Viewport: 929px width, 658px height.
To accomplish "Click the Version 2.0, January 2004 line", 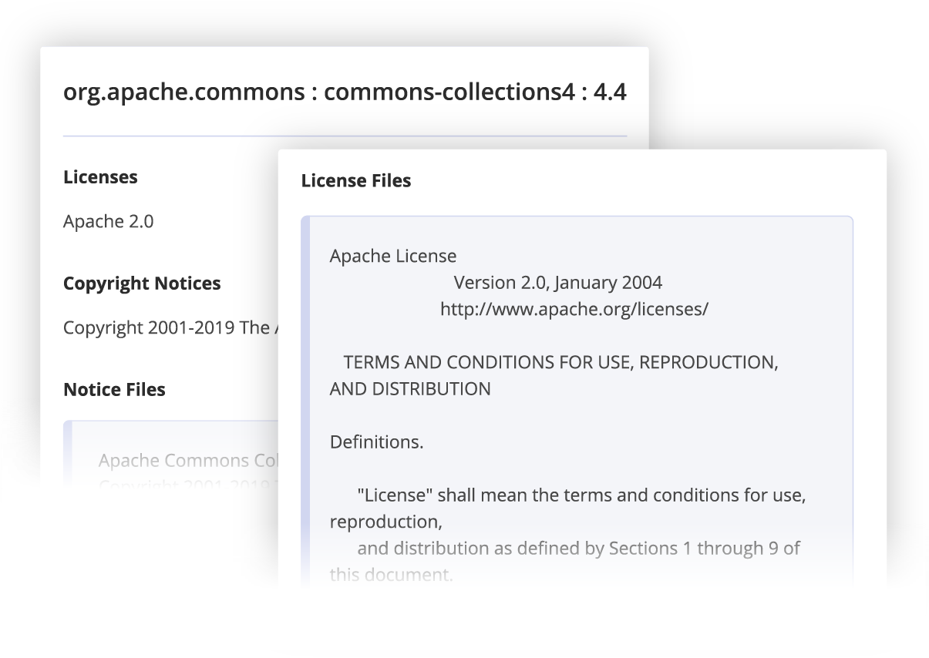I will (x=558, y=283).
